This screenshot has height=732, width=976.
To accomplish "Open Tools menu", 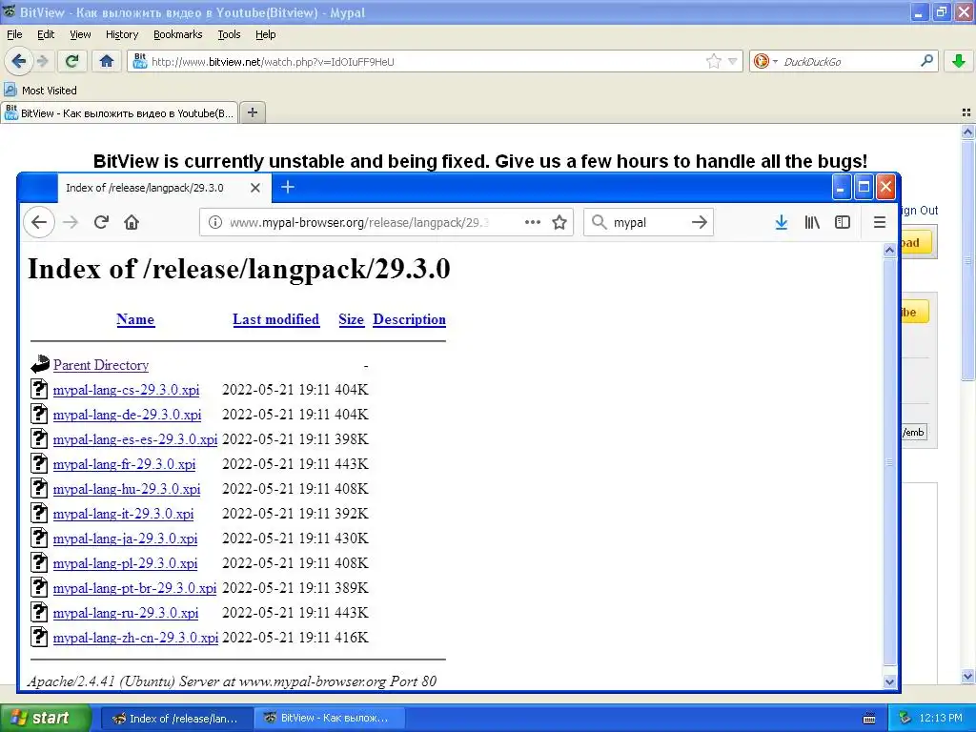I will tap(229, 35).
